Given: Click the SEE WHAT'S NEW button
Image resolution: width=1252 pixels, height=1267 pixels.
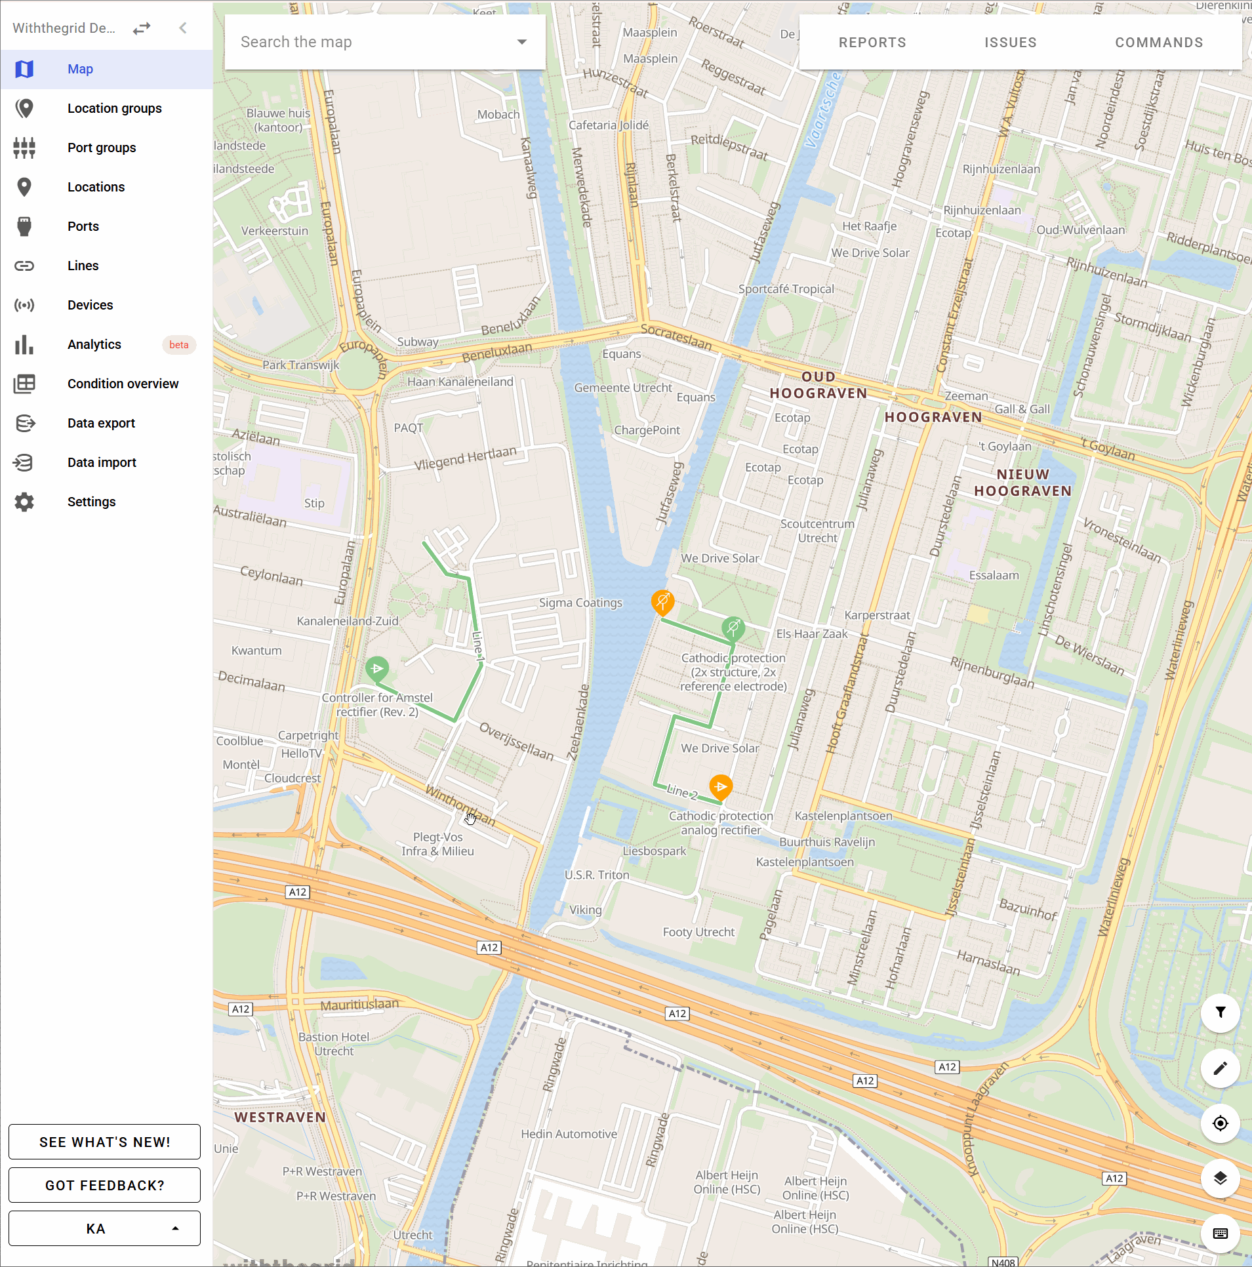Looking at the screenshot, I should [104, 1142].
